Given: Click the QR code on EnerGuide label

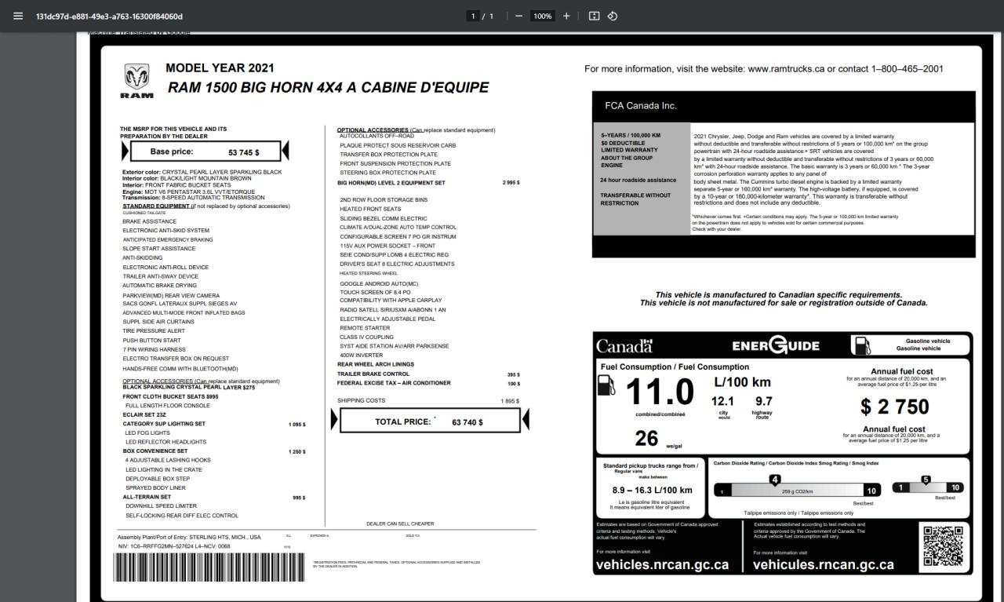Looking at the screenshot, I should [x=942, y=545].
